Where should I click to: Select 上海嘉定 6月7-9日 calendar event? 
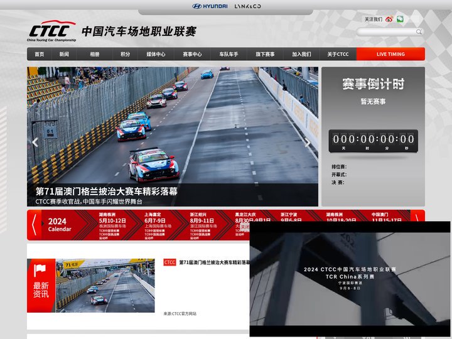click(x=158, y=226)
